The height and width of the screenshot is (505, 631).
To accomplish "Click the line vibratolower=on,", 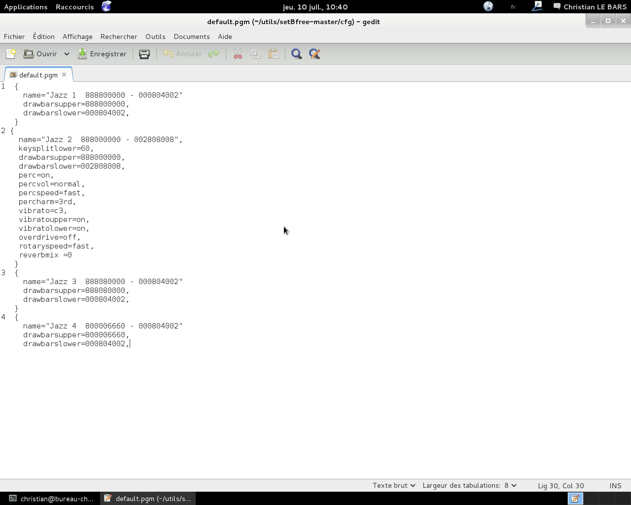I will [54, 228].
